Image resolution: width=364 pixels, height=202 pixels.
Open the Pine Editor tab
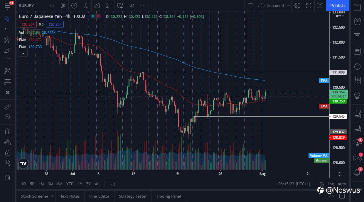pyautogui.click(x=99, y=196)
